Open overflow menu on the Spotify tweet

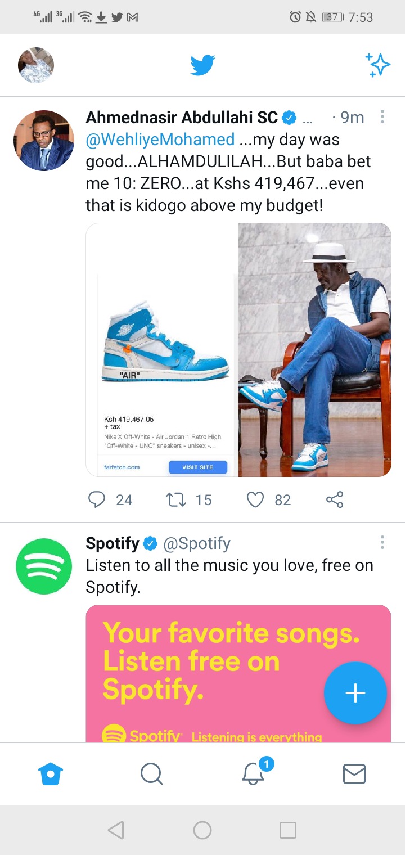pos(382,542)
